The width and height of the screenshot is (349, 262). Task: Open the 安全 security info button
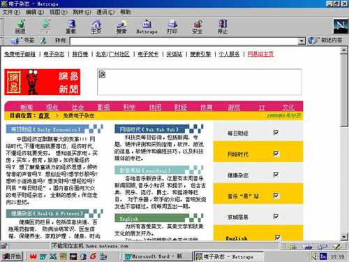(x=198, y=27)
